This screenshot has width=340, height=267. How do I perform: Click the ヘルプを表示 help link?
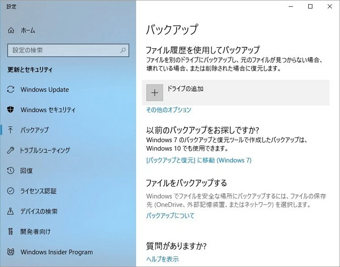tap(162, 259)
